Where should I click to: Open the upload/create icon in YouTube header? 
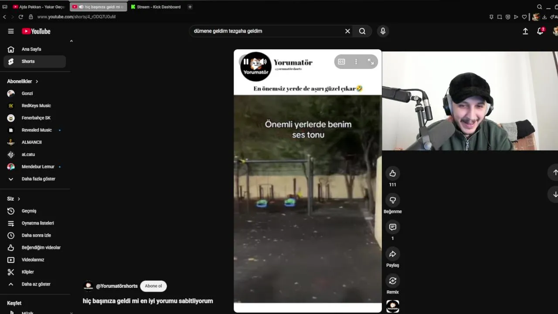point(525,31)
